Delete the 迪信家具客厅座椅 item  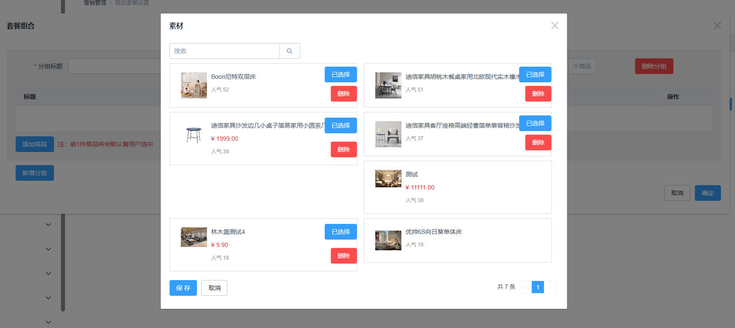[x=538, y=142]
